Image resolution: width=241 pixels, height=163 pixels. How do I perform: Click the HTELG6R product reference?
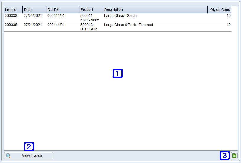pyautogui.click(x=89, y=29)
